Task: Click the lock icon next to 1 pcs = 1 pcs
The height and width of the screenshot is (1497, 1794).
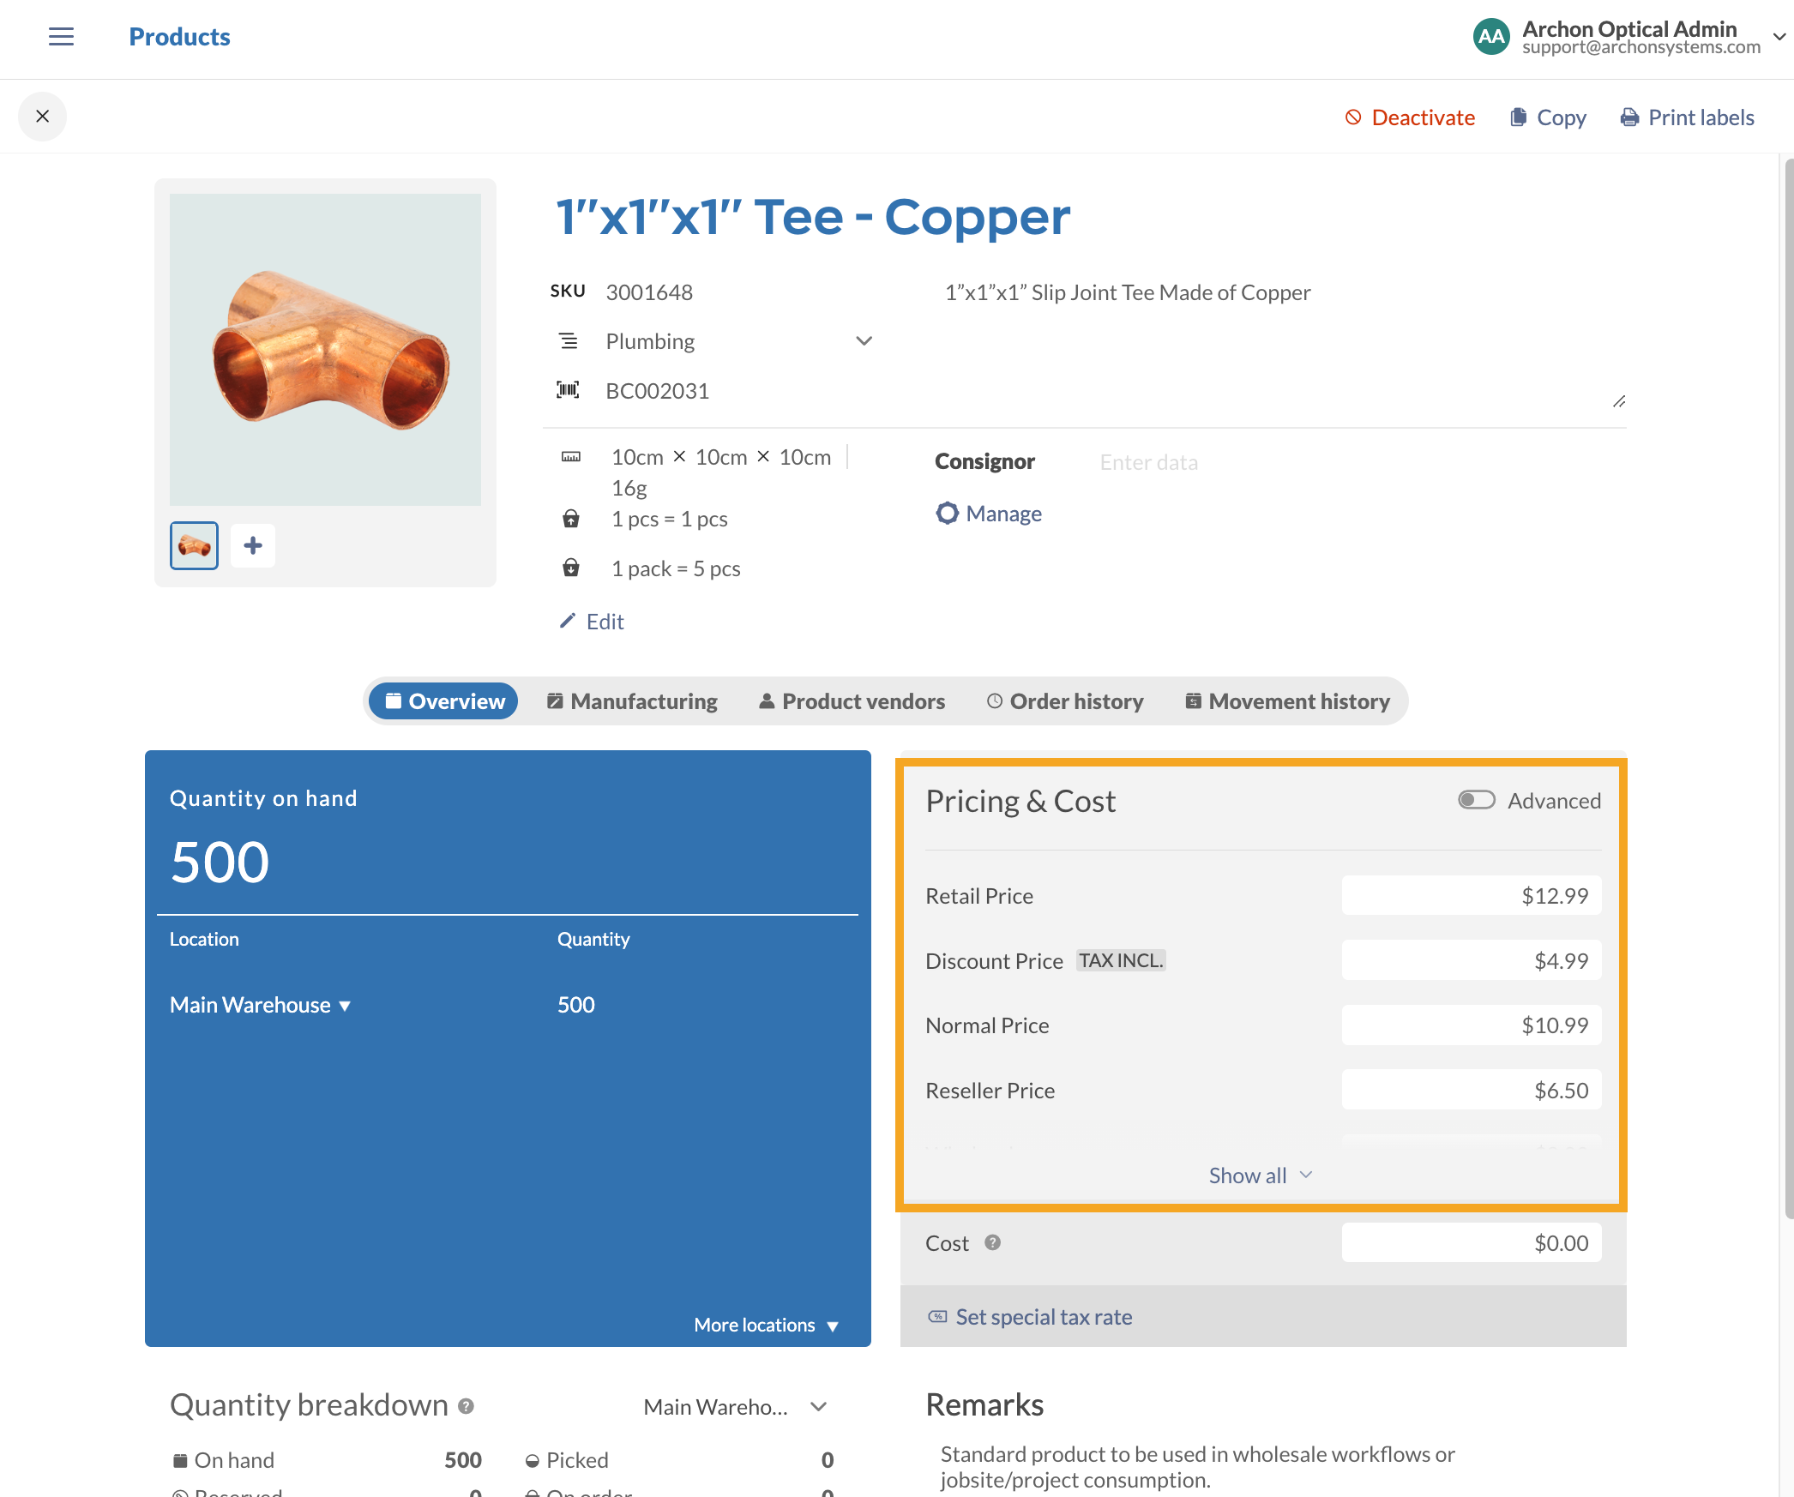Action: [570, 519]
